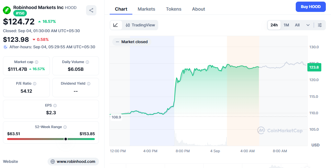331x168 pixels.
Task: Click the 16.57% gain beside price
Action: (x=47, y=22)
